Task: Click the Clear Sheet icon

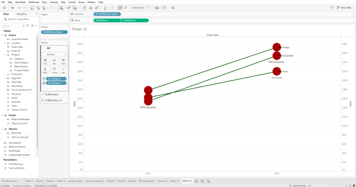Action: click(x=74, y=8)
